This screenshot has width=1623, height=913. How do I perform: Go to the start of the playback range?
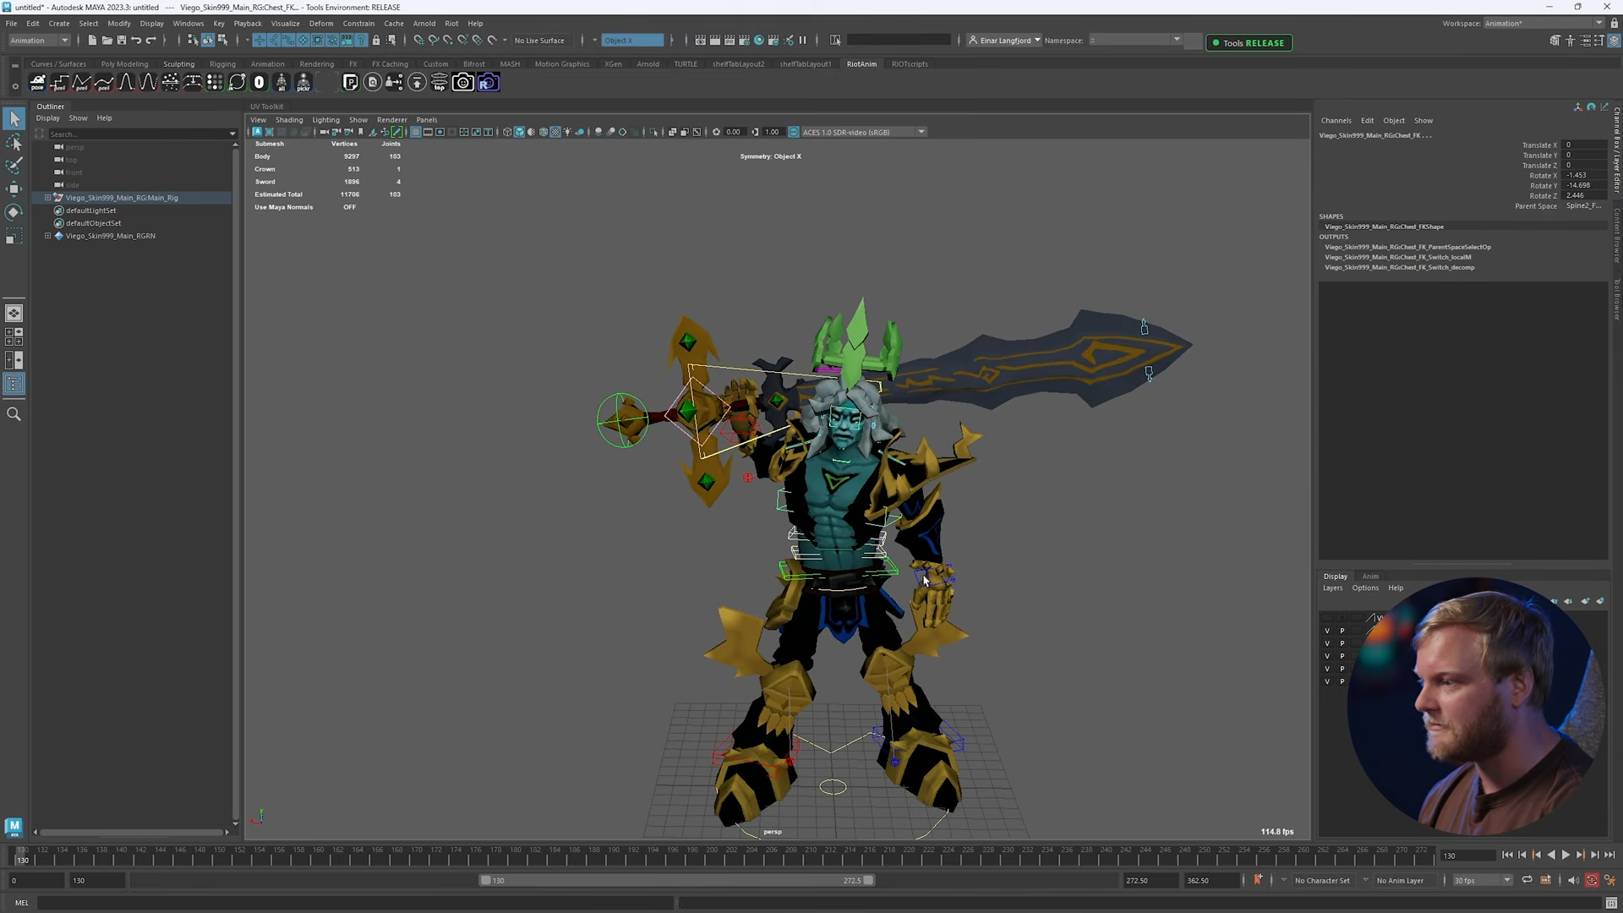click(x=1507, y=856)
